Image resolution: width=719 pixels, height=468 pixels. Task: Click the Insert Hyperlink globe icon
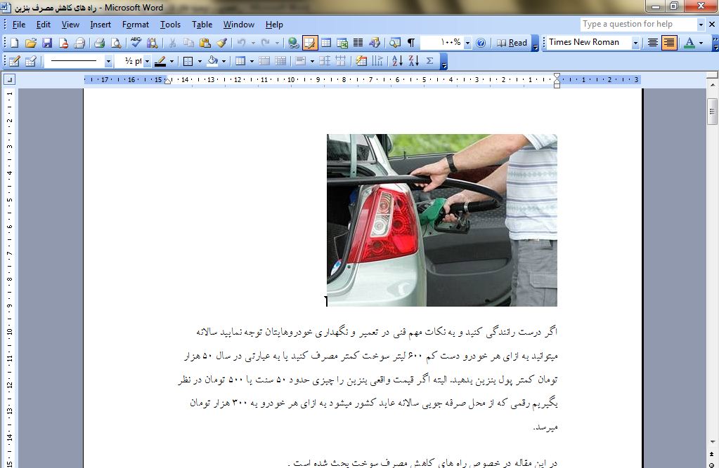(293, 43)
